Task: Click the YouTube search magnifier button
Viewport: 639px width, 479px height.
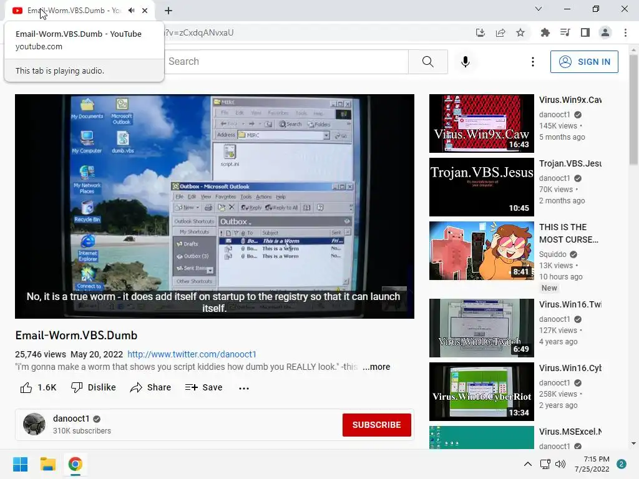Action: click(428, 62)
